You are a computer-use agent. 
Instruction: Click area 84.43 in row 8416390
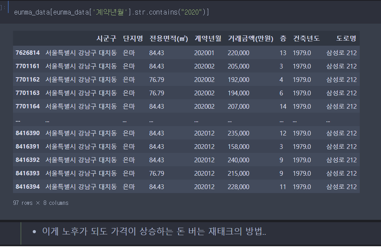point(157,133)
